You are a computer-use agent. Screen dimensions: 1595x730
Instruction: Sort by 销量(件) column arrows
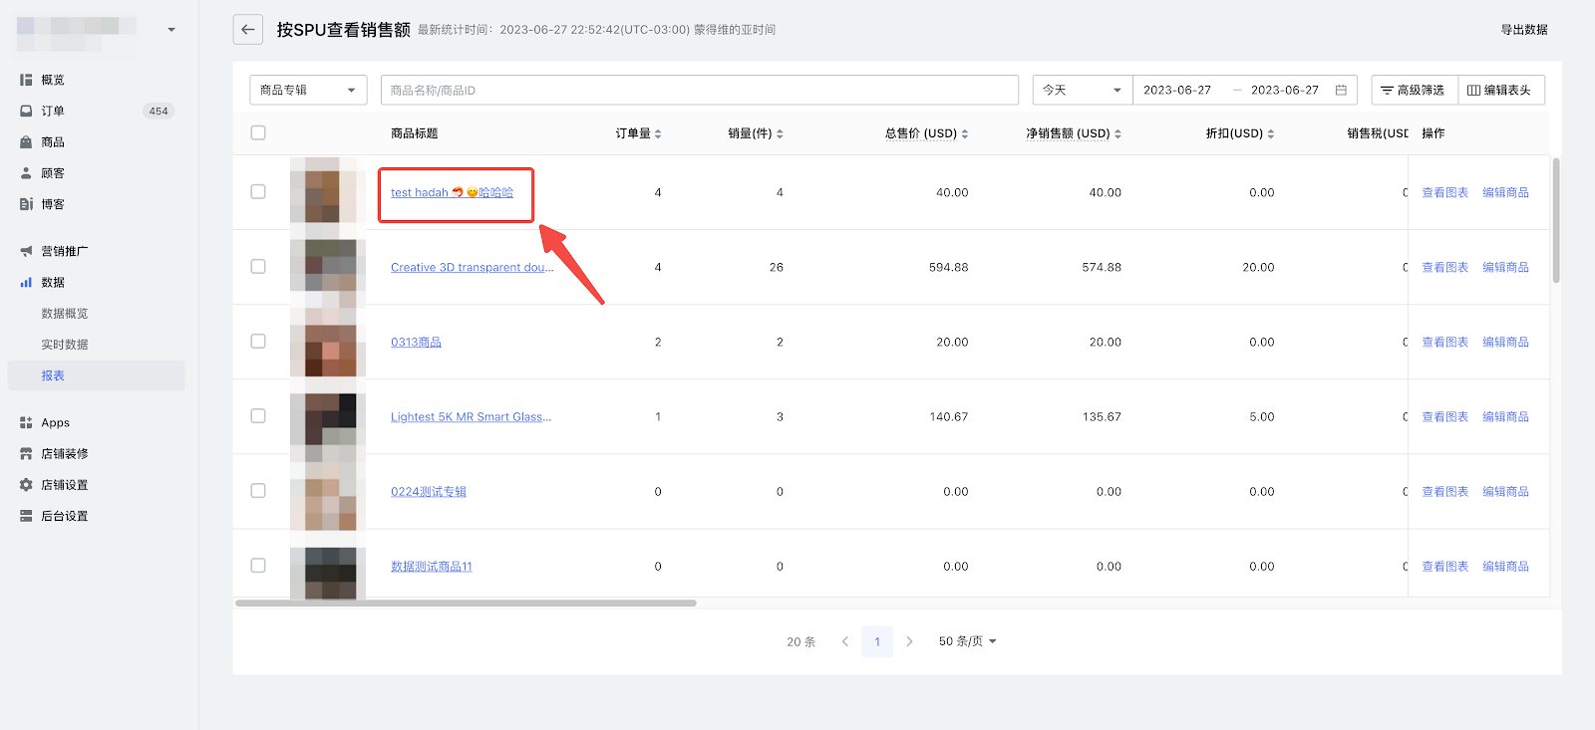tap(780, 133)
